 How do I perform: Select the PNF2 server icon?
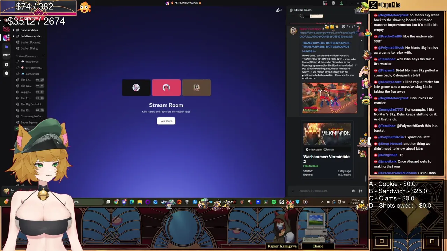point(6,55)
